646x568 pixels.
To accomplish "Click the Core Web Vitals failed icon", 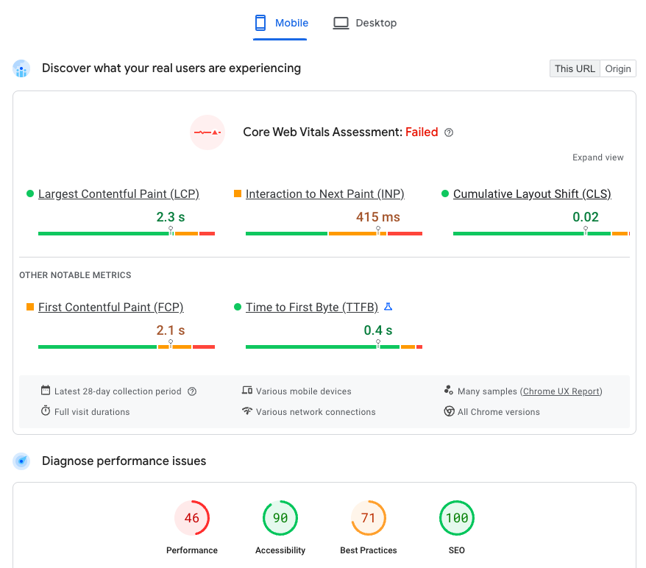I will 207,132.
